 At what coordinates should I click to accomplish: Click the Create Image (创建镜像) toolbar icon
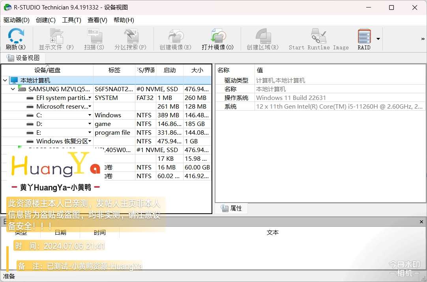point(176,36)
